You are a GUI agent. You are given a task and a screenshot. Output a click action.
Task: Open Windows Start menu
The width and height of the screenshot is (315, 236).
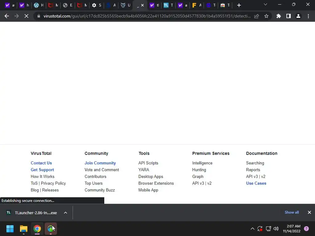tap(10, 229)
